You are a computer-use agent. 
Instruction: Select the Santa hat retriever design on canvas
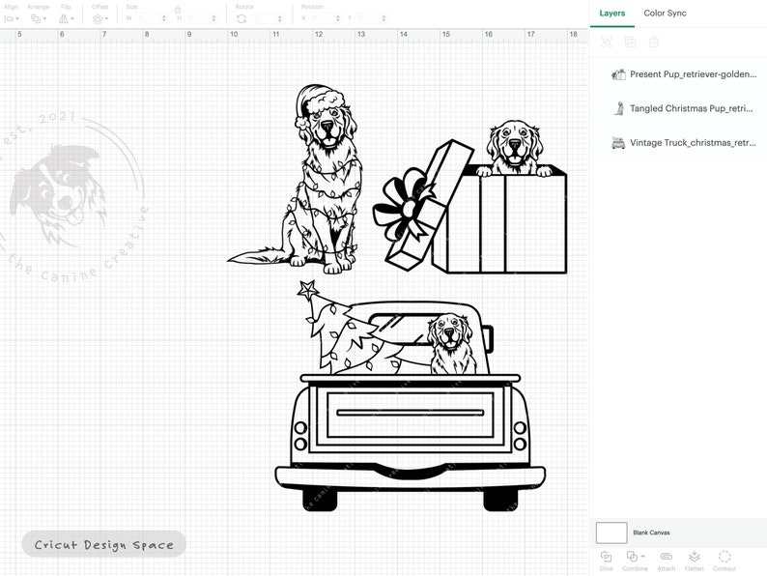coord(295,179)
